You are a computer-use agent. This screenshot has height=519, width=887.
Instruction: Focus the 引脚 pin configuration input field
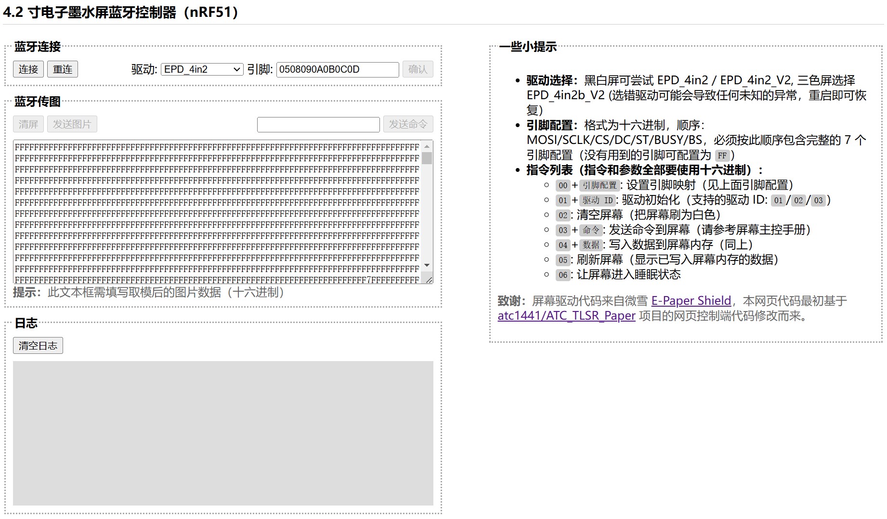tap(337, 69)
